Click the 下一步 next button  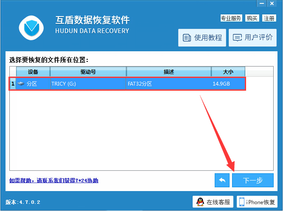click(x=253, y=180)
